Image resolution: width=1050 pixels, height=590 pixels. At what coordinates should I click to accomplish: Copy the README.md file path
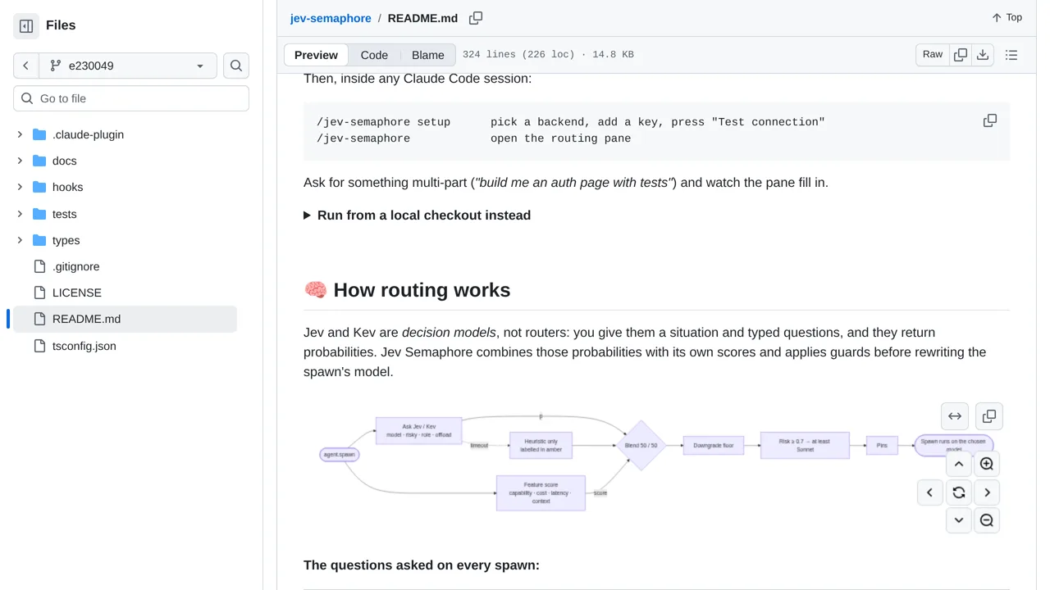pyautogui.click(x=476, y=18)
